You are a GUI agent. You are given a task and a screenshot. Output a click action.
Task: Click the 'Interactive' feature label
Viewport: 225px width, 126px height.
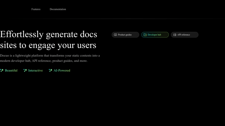pos(35,70)
